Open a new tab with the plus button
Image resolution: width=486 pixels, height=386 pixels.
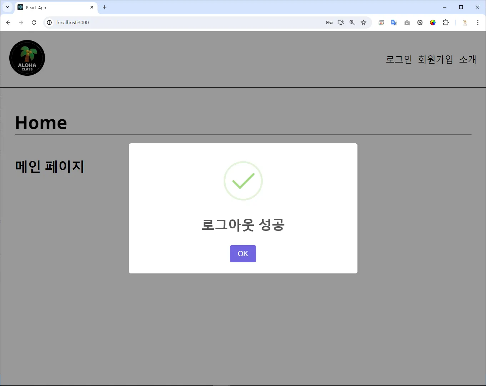(105, 7)
